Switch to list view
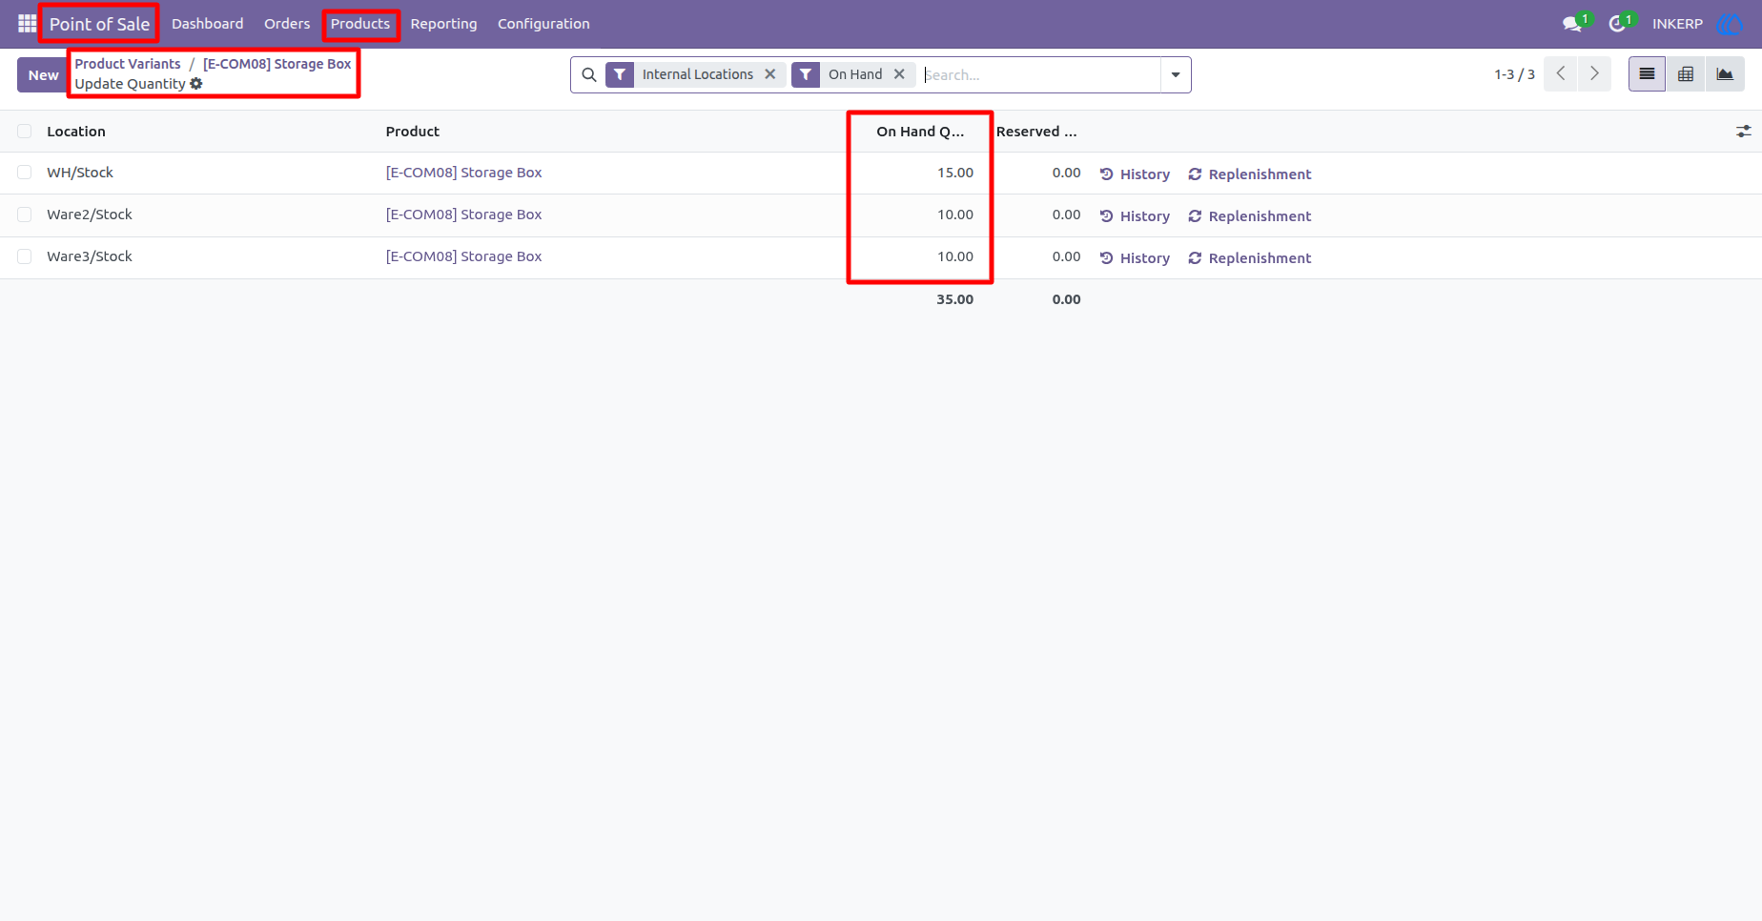 pyautogui.click(x=1647, y=73)
